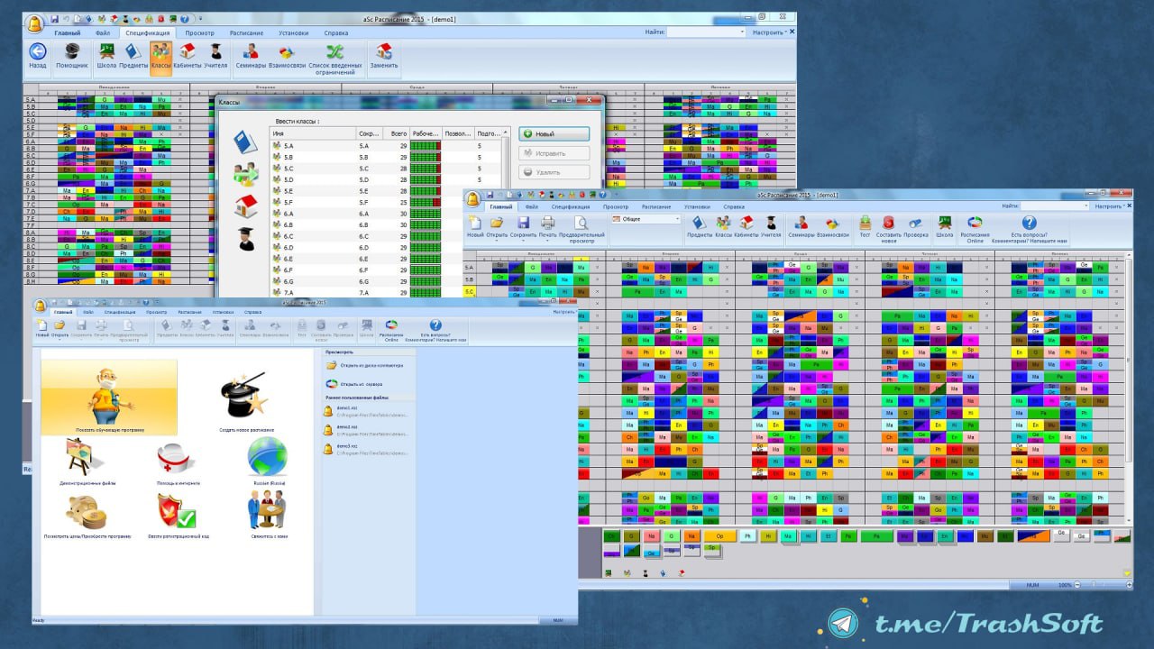Click blue book icon in Классы dialog sidebar
This screenshot has width=1154, height=649.
[244, 142]
